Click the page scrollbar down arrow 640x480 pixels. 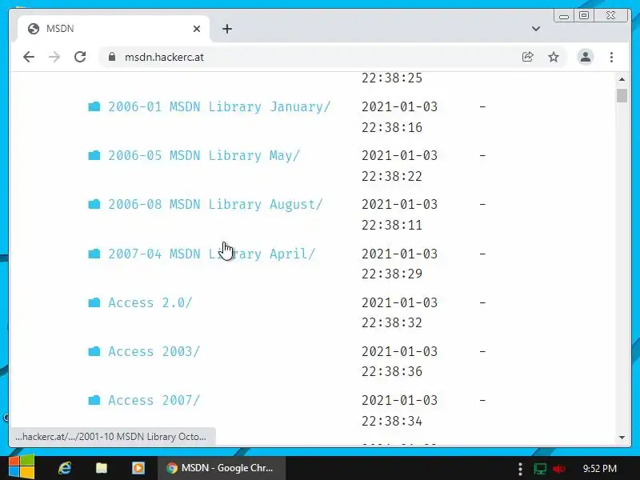[x=622, y=438]
